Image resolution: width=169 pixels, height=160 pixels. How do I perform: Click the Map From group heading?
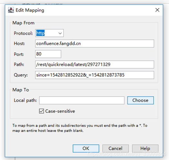[24, 23]
